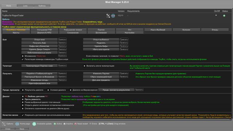Click the Close button at bottom
Image resolution: width=233 pixels, height=131 pixels.
point(8,129)
